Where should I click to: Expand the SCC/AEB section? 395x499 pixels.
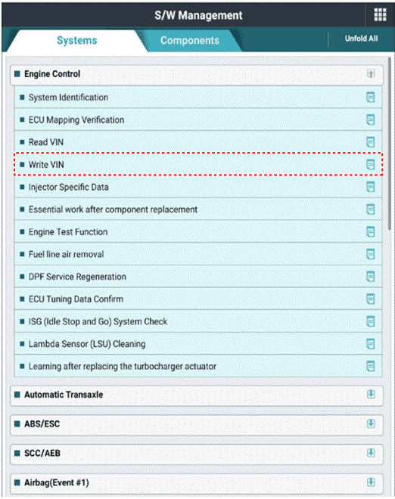click(371, 453)
